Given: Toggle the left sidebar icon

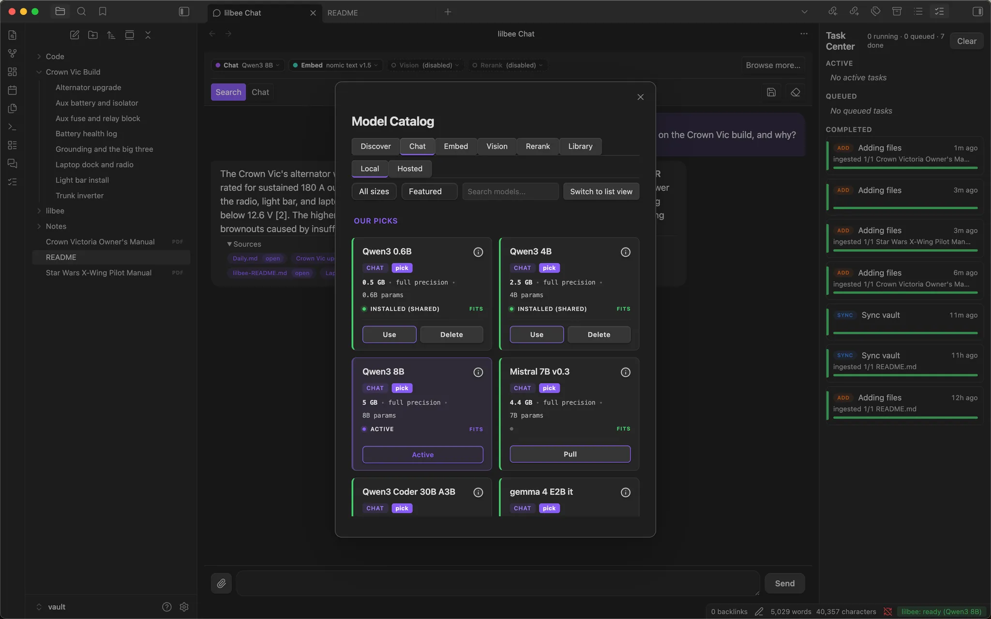Looking at the screenshot, I should click(184, 12).
